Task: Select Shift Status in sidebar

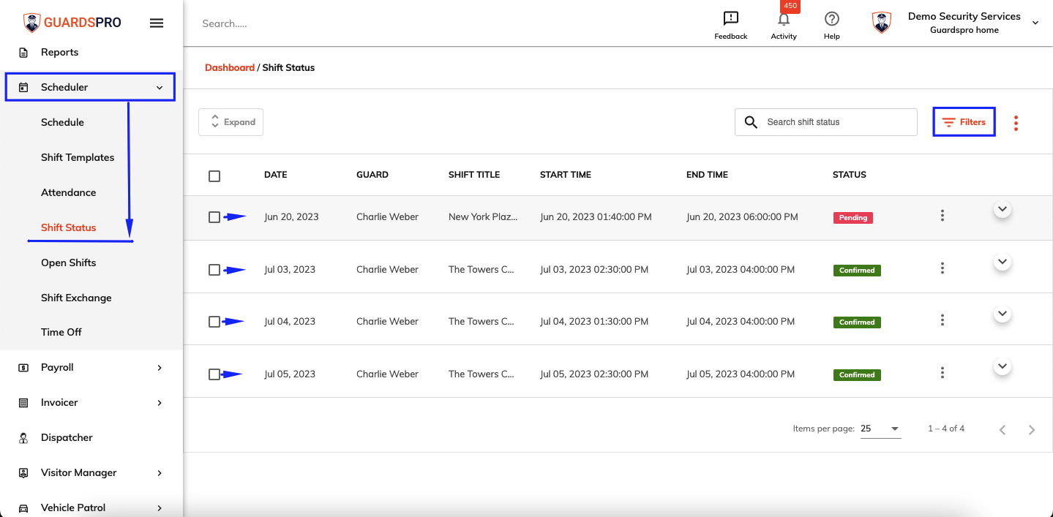Action: (69, 227)
